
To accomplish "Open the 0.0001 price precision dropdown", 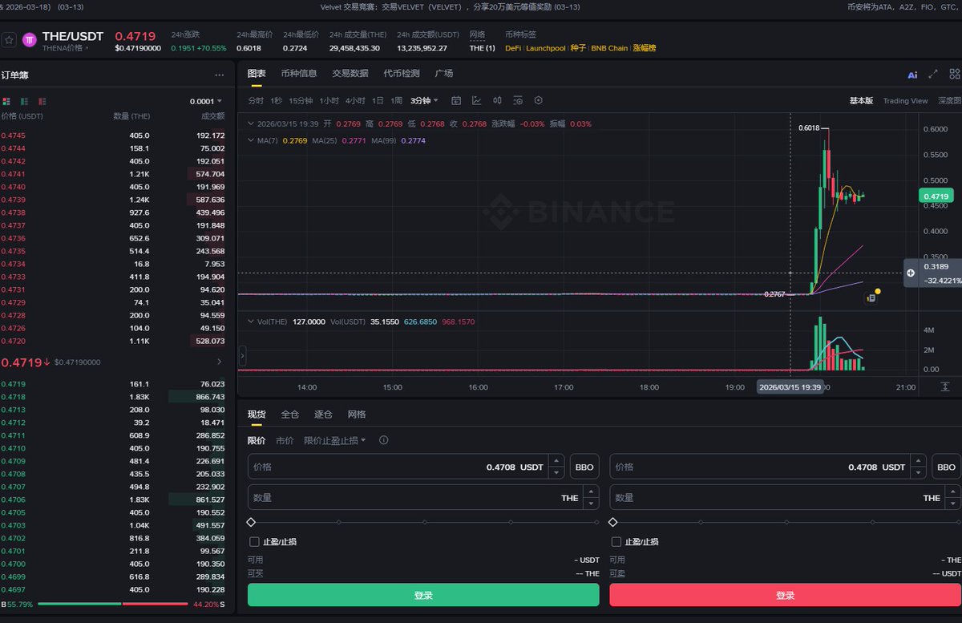I will (x=206, y=101).
